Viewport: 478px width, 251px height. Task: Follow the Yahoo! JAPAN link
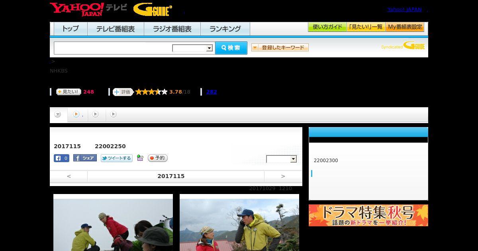(404, 9)
